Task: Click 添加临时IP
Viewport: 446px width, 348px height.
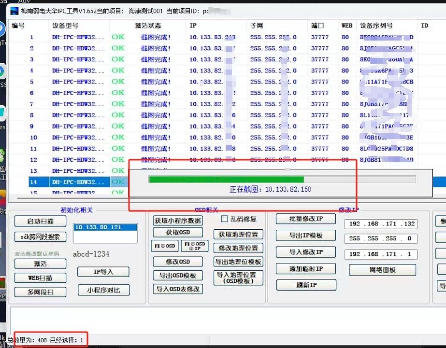Action: [306, 269]
